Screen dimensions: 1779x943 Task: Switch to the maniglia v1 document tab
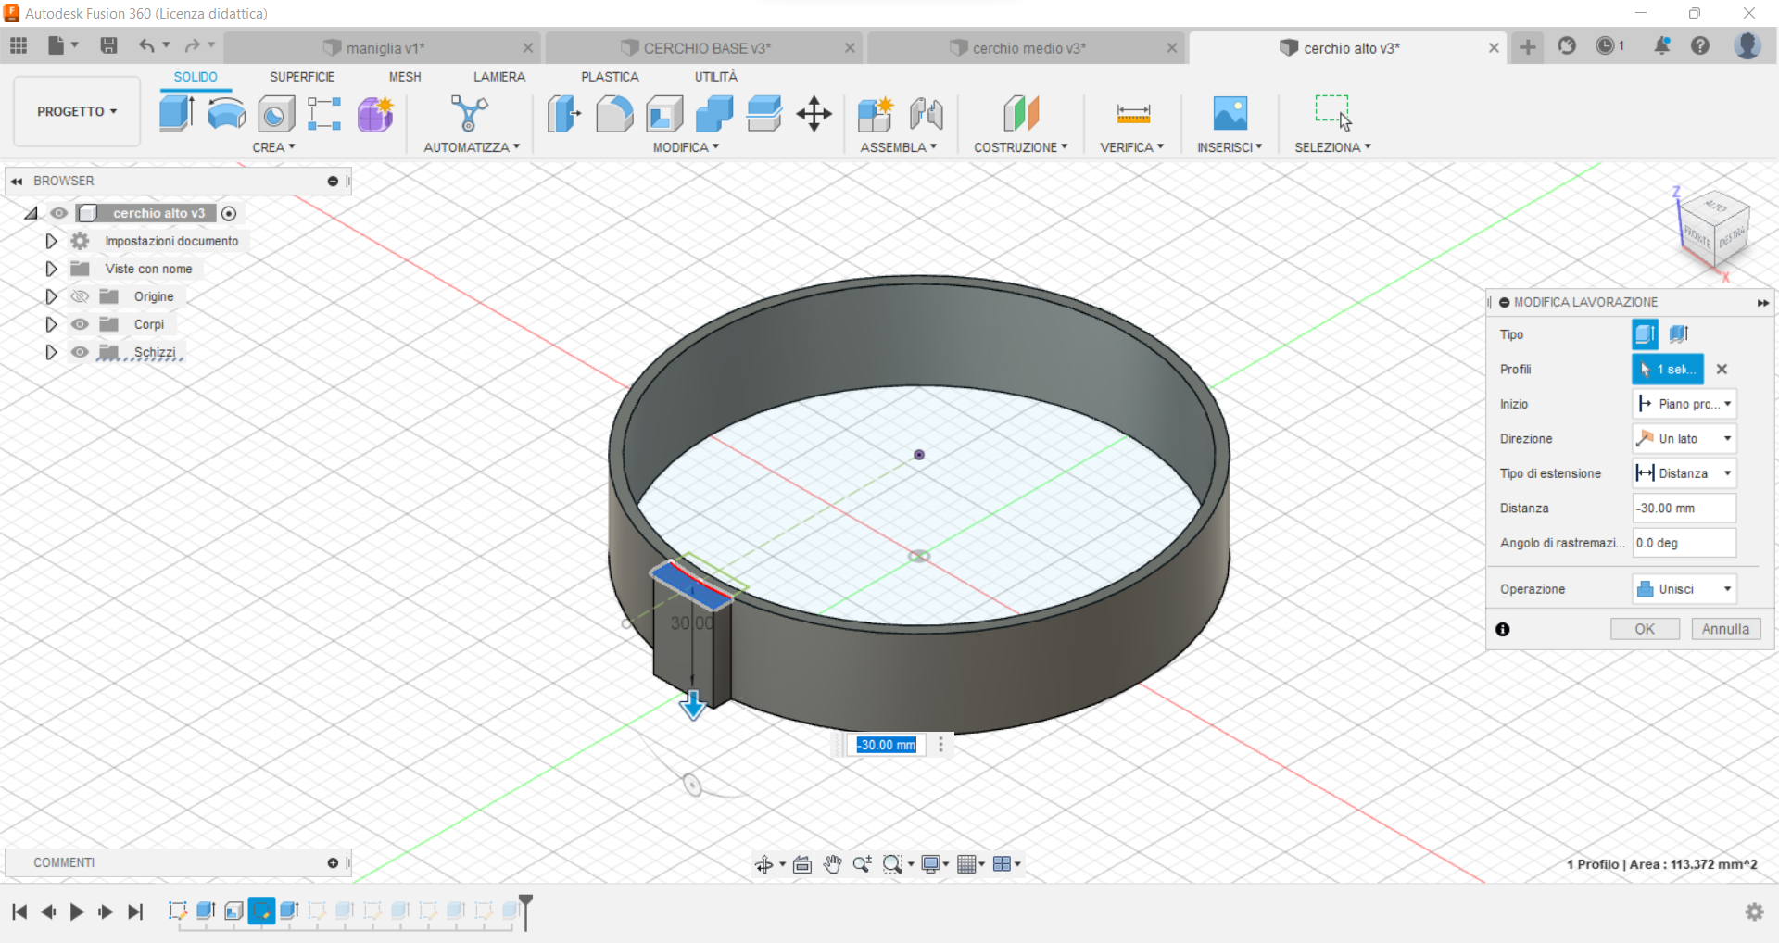pos(385,47)
